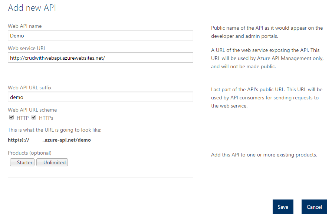
Task: Click the HTTPs checkbox text label
Action: (x=46, y=118)
